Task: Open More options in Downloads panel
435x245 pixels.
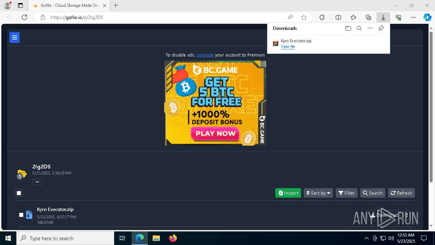Action: (x=370, y=28)
